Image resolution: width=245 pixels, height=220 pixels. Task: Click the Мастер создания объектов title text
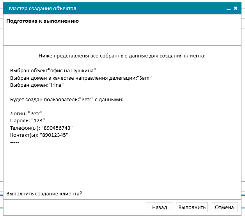pos(43,9)
